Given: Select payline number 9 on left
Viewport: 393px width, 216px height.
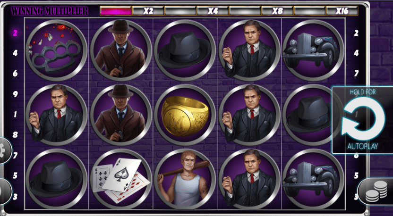Looking at the screenshot, I should pos(15,94).
